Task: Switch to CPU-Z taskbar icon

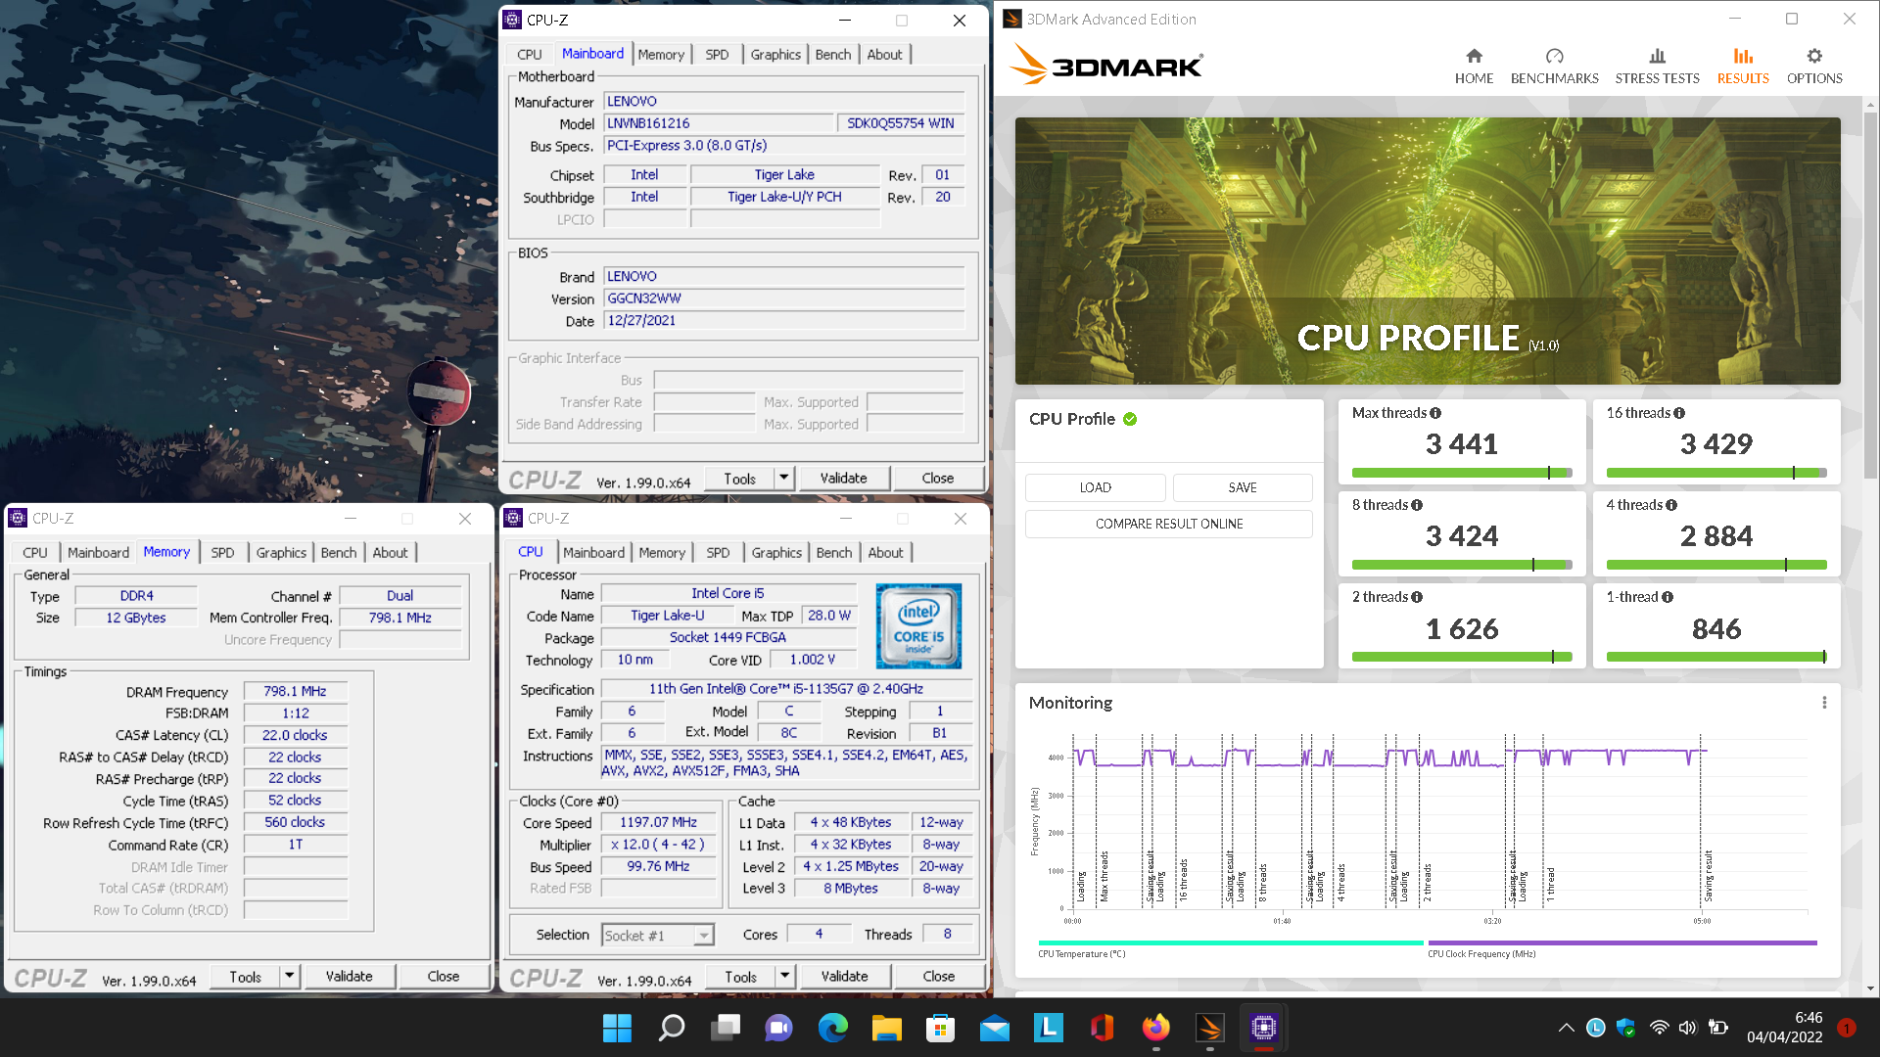Action: tap(1264, 1028)
